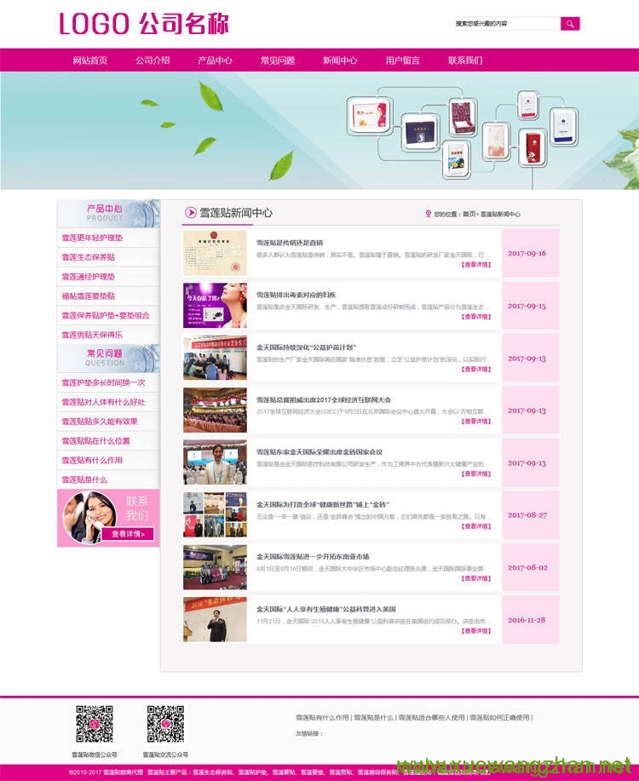This screenshot has height=781, width=639.
Task: Select 用户留言 from the top menu
Action: 402,60
